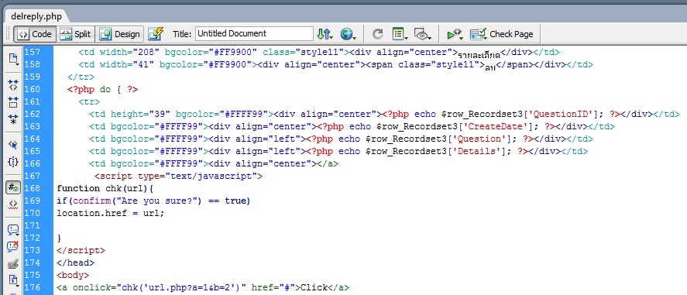Open Validate Markup menu
Image resolution: width=687 pixels, height=295 pixels.
tap(455, 34)
